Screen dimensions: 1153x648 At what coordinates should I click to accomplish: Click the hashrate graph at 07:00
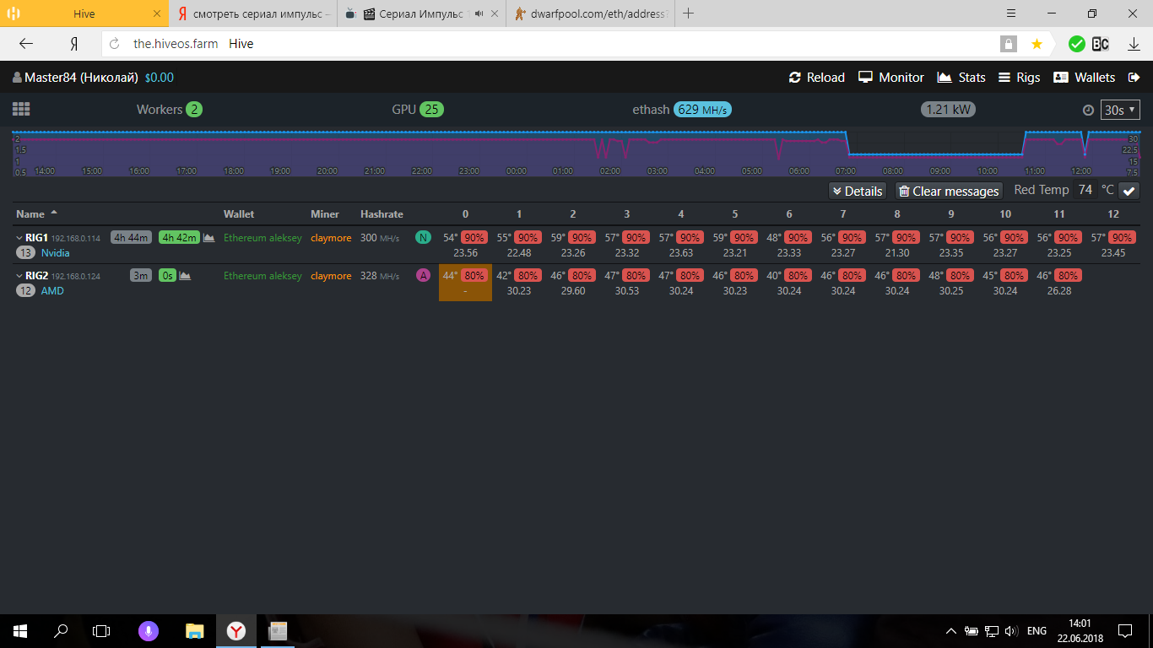pyautogui.click(x=846, y=152)
